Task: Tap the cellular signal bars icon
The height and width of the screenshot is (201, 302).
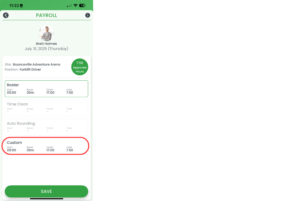Action: [x=69, y=6]
